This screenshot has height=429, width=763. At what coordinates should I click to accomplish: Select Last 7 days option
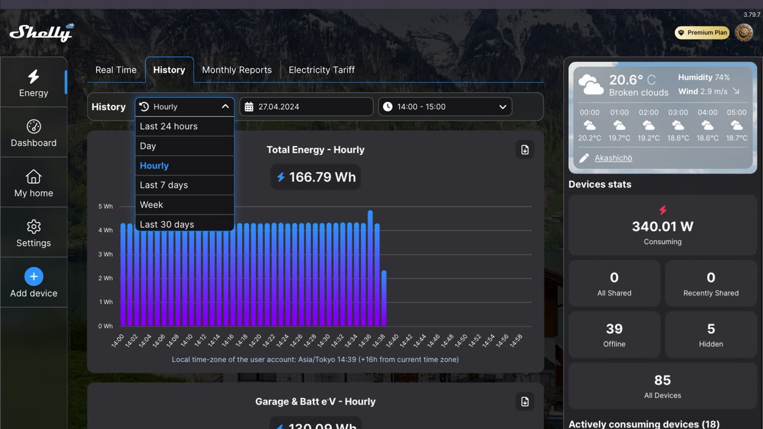[x=184, y=185]
